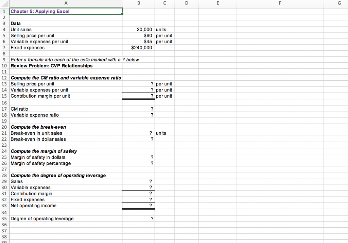
Task: Select column A header
Action: coord(66,3)
